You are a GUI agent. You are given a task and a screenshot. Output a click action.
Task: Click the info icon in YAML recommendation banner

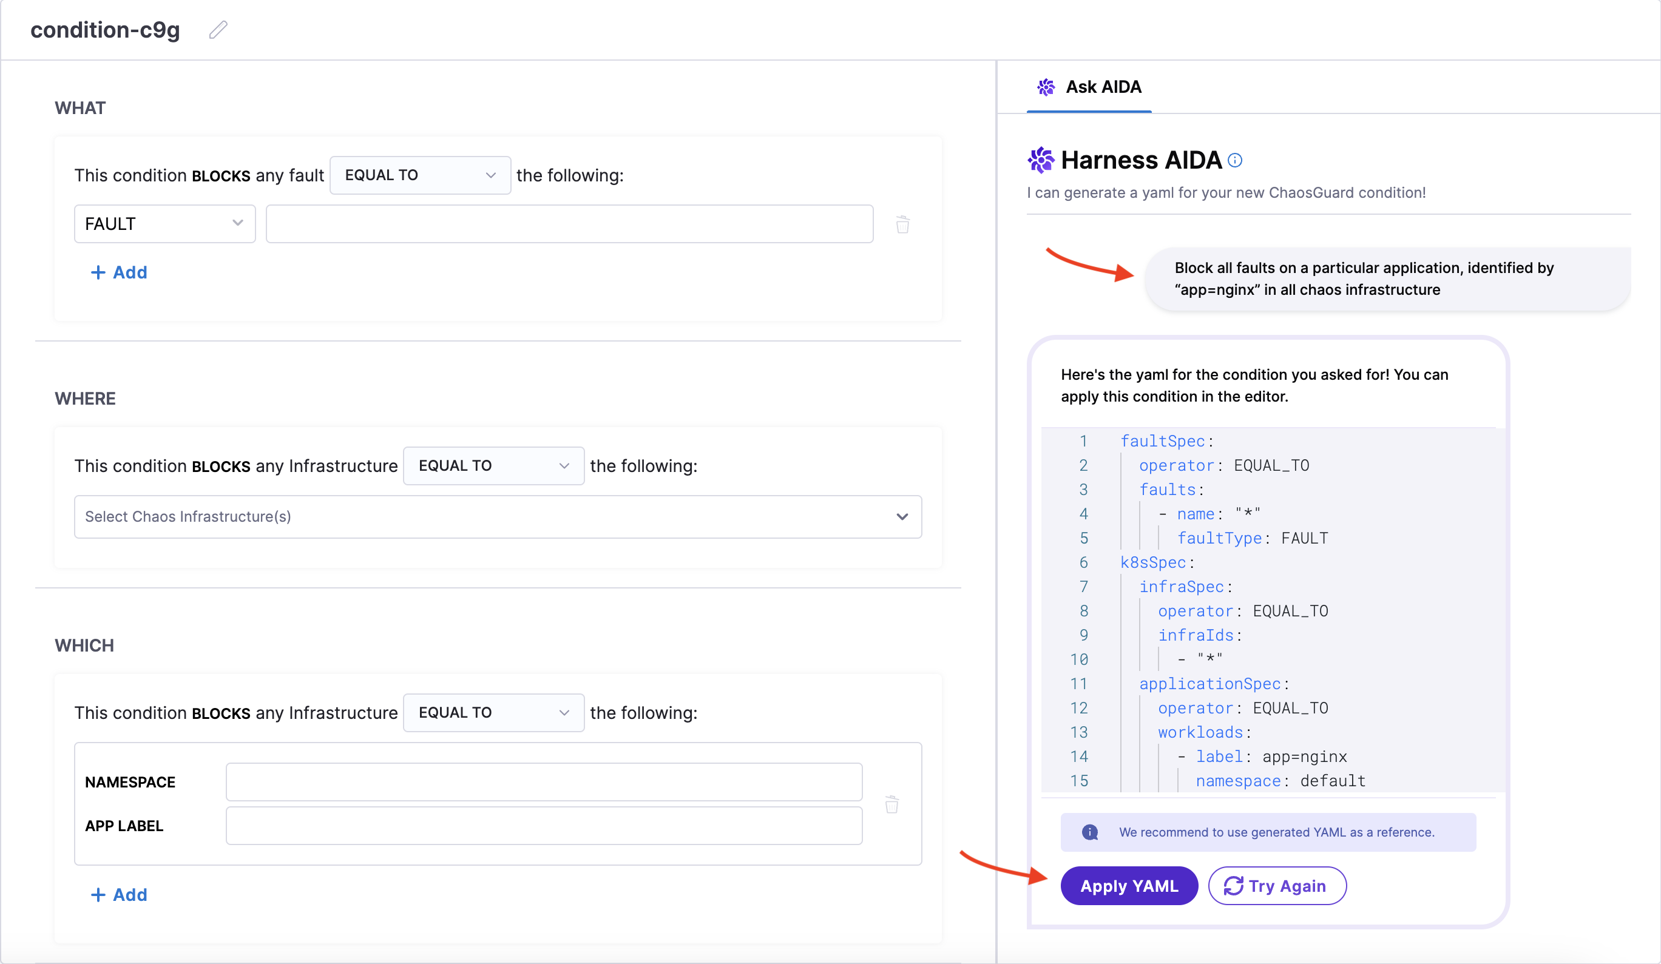(x=1090, y=832)
